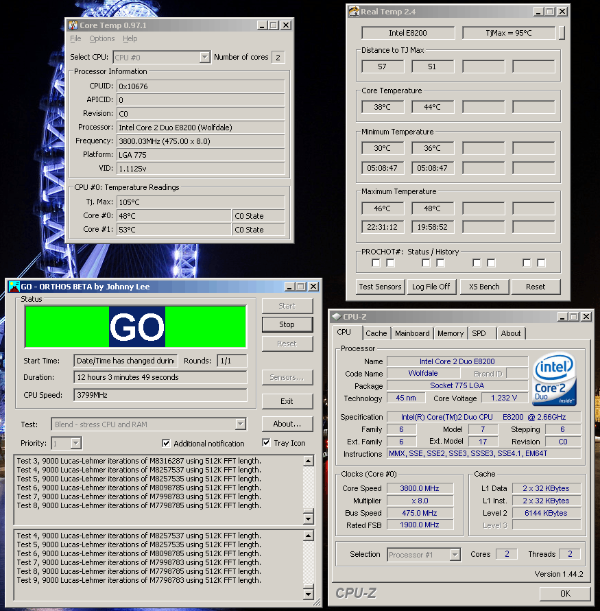Open the Help menu in Core Temp
This screenshot has width=600, height=611.
[x=130, y=38]
